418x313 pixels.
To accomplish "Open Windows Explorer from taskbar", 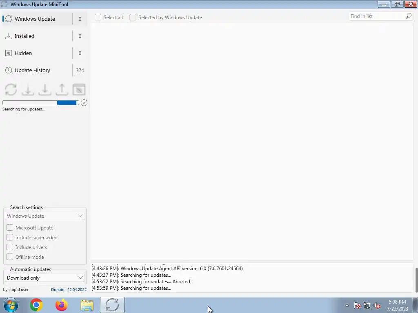I will 87,305.
